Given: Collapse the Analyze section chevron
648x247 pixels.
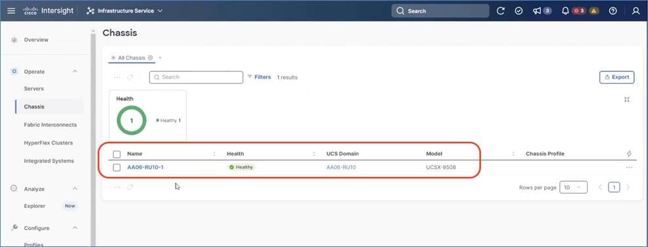Looking at the screenshot, I should point(75,189).
